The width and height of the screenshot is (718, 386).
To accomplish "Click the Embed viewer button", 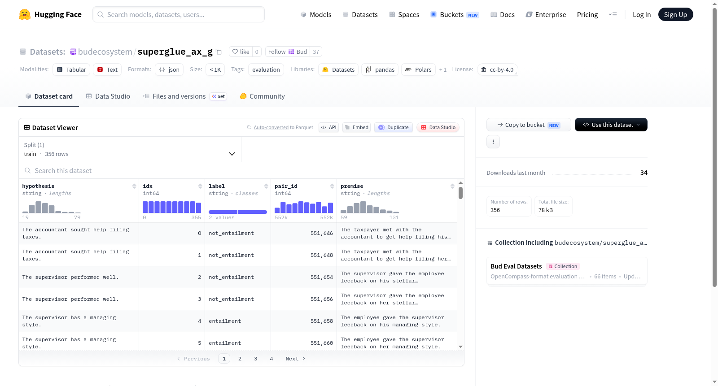I will [x=357, y=127].
